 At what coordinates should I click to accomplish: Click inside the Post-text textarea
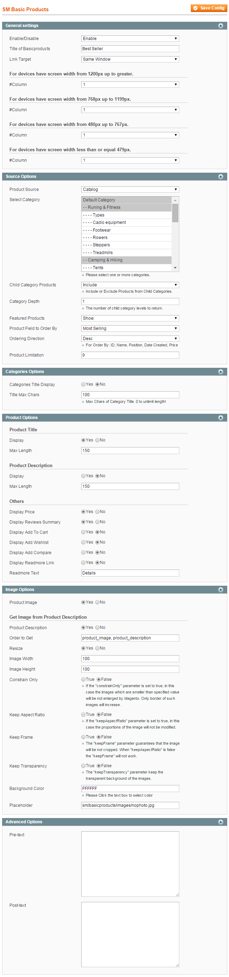point(130,935)
